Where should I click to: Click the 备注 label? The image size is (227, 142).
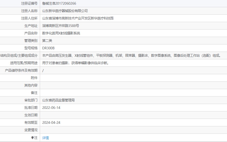click(34, 93)
